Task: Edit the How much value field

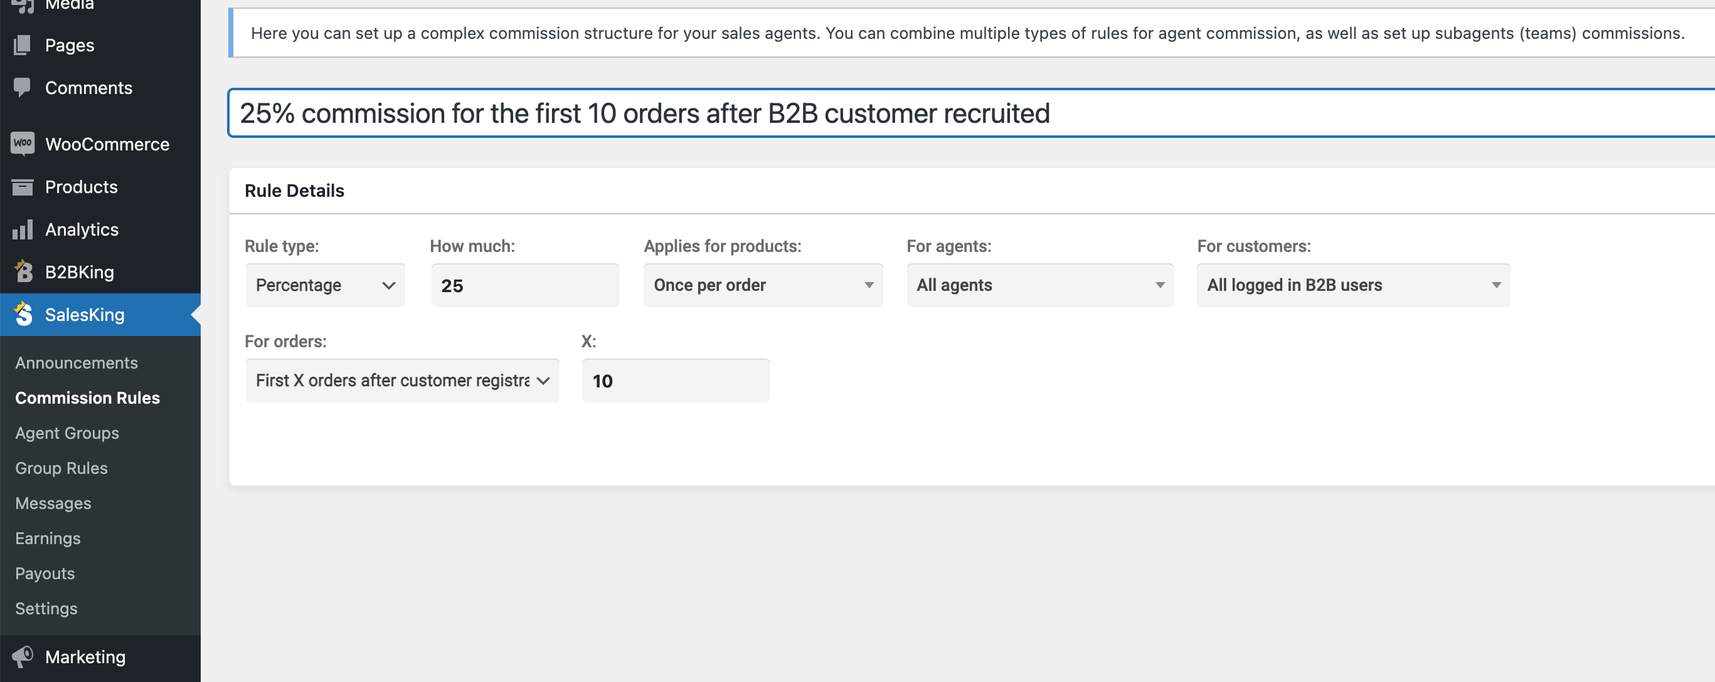Action: [525, 285]
